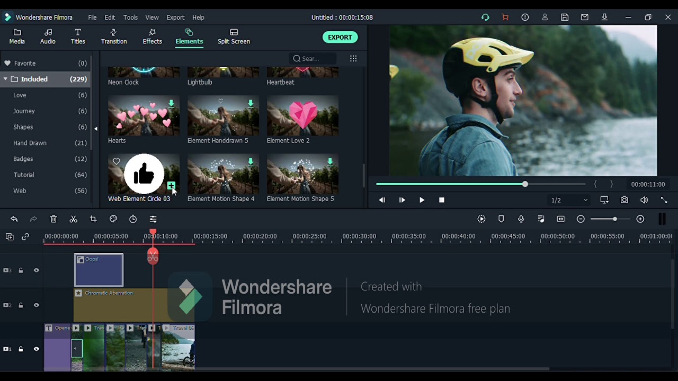The width and height of the screenshot is (678, 381).
Task: Switch to the Titles tab
Action: point(78,37)
